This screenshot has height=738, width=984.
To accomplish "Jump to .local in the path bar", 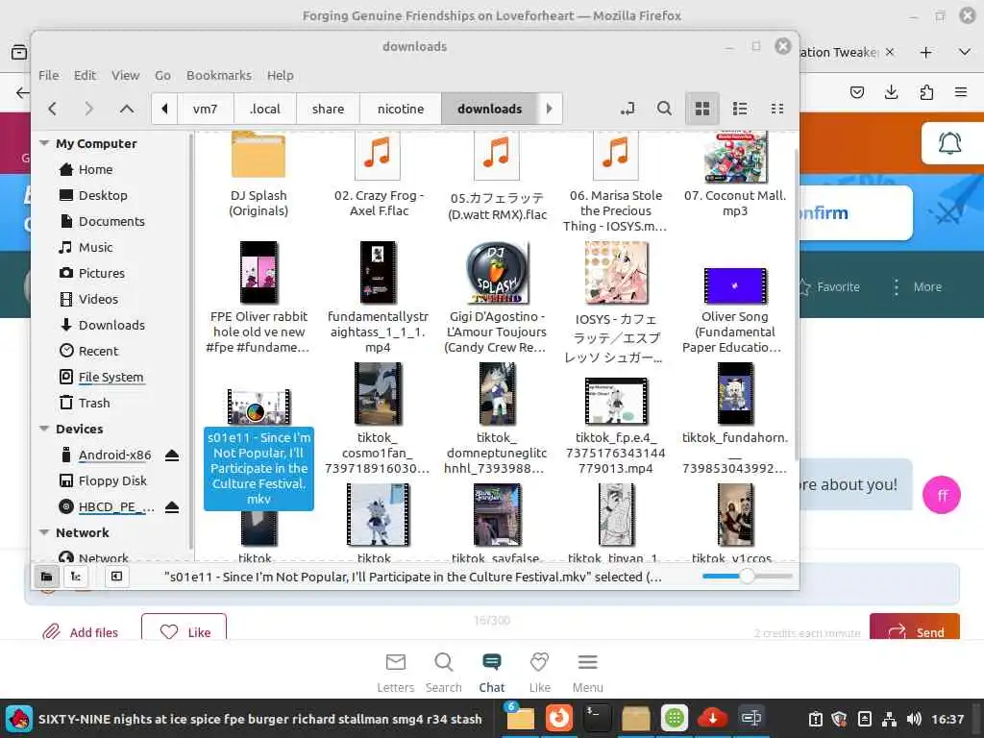I will pos(265,109).
